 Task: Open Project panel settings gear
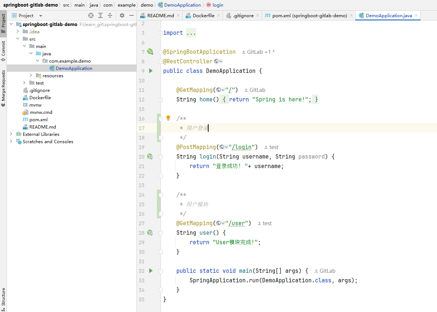(x=122, y=16)
